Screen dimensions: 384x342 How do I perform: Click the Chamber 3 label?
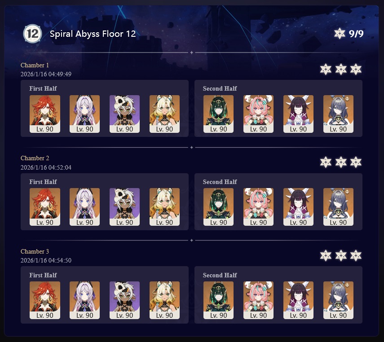click(x=35, y=251)
